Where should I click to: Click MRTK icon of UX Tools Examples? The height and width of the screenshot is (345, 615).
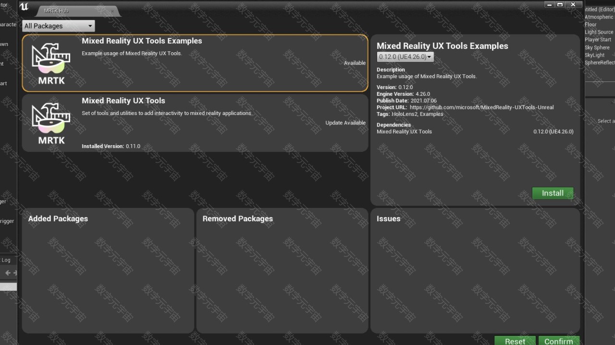[51, 64]
